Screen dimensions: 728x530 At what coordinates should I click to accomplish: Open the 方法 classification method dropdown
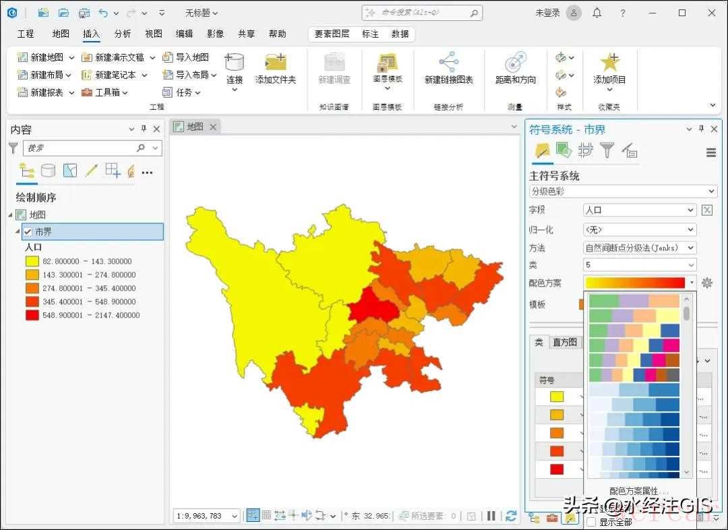pos(639,247)
